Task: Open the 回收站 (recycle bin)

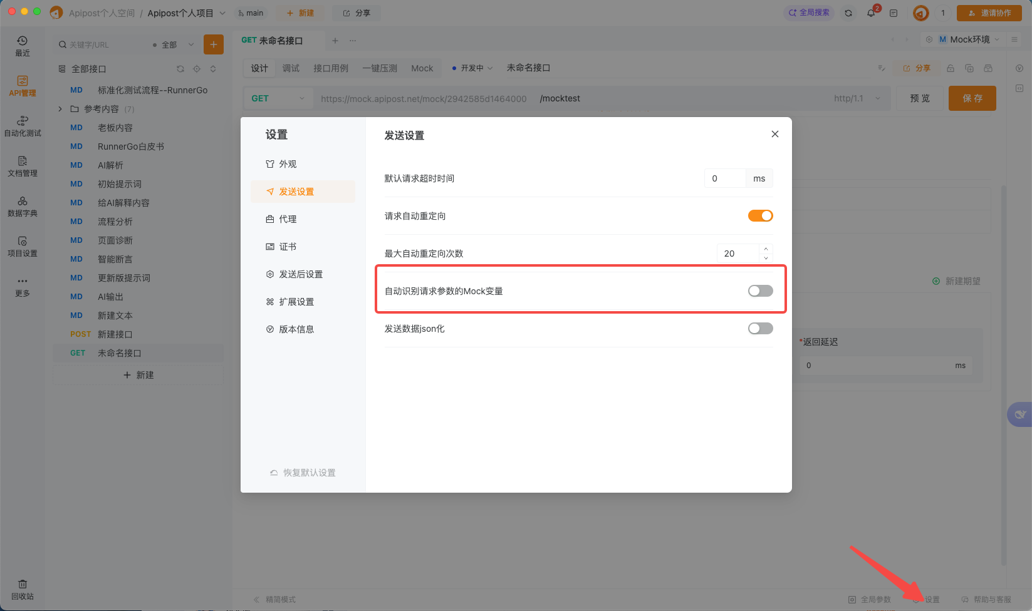Action: 22,588
